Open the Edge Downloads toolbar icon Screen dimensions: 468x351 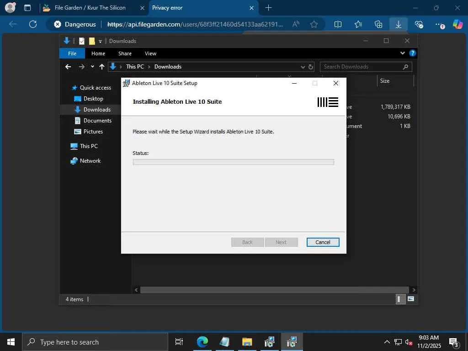coord(399,24)
